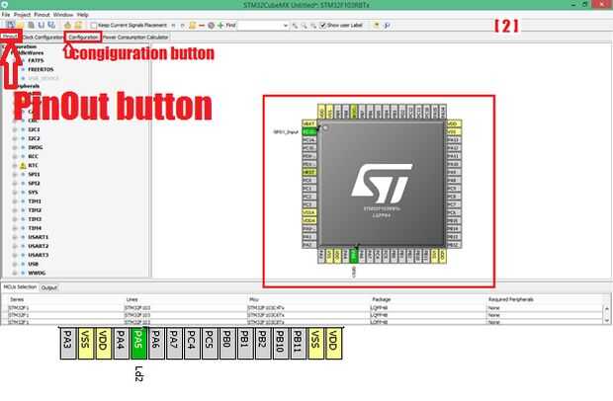The image size is (613, 401).
Task: Expand the RCC peripheral node
Action: click(15, 157)
